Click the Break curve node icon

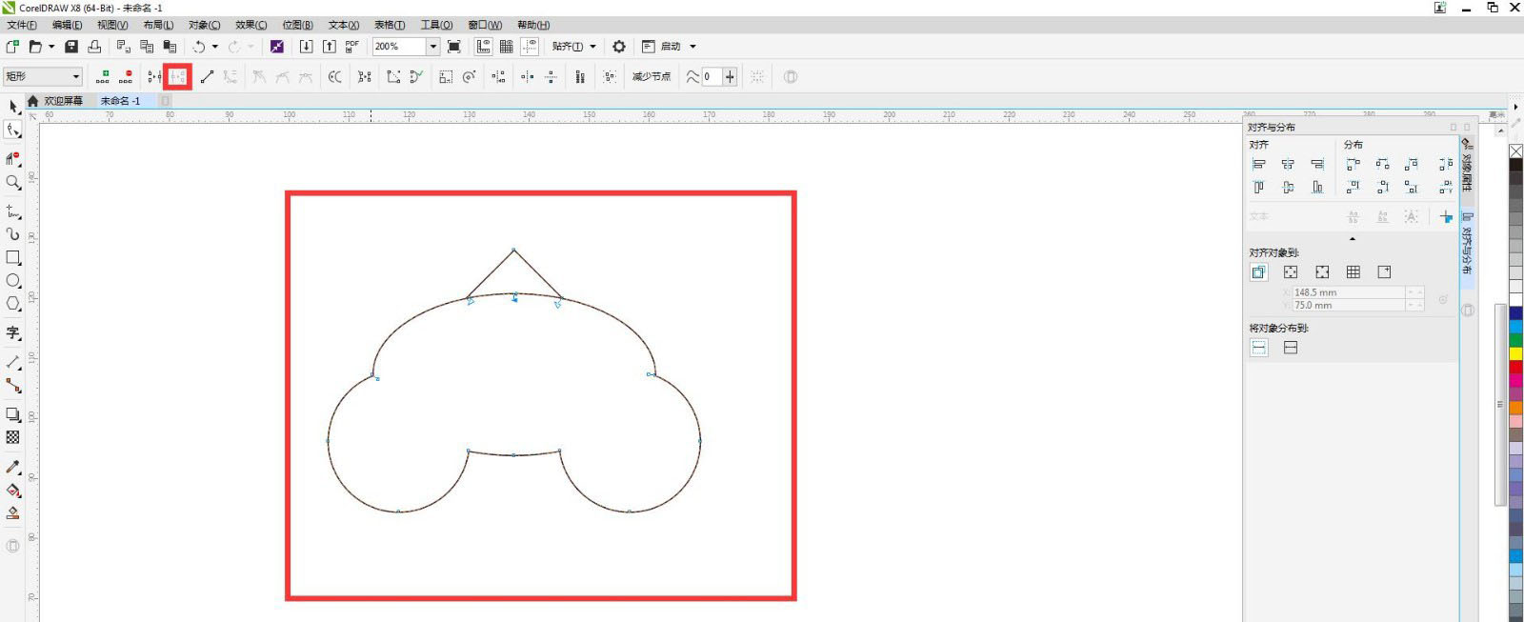[x=178, y=77]
